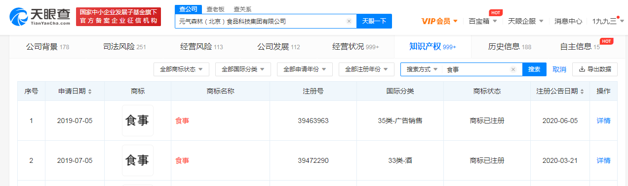
Task: Click the 商标状态 column header
Action: coord(487,92)
